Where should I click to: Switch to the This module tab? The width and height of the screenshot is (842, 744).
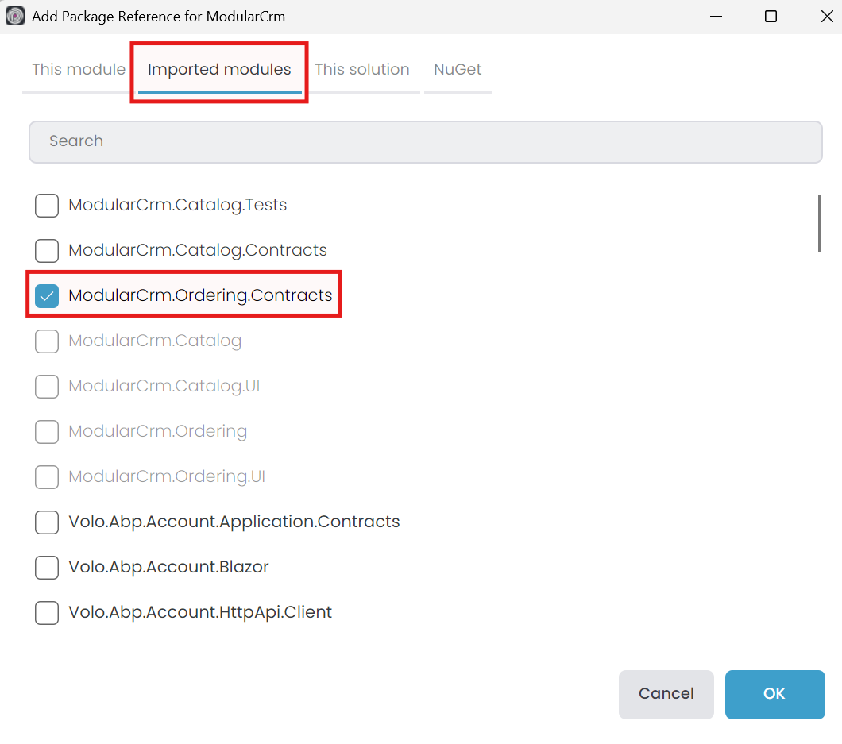click(78, 70)
